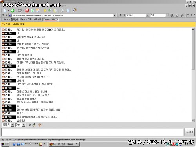
Task: Click the first chat line mentioning MBC
Action: tap(41, 30)
